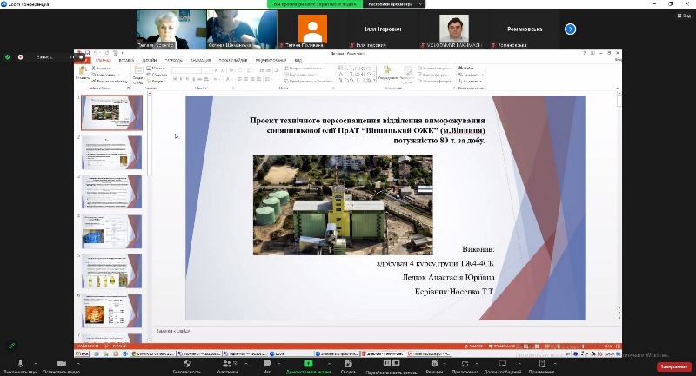Stop video using the camera button
696x376 pixels.
pyautogui.click(x=62, y=364)
